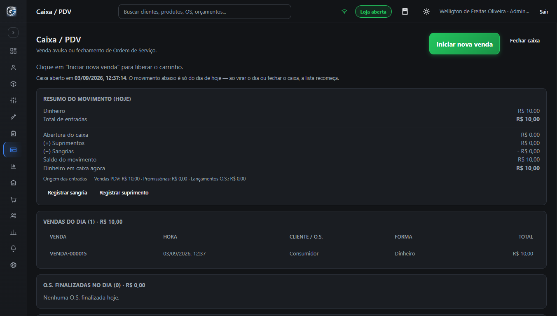Click the Total de entradas line
Screen dimensions: 557x316
(291, 119)
